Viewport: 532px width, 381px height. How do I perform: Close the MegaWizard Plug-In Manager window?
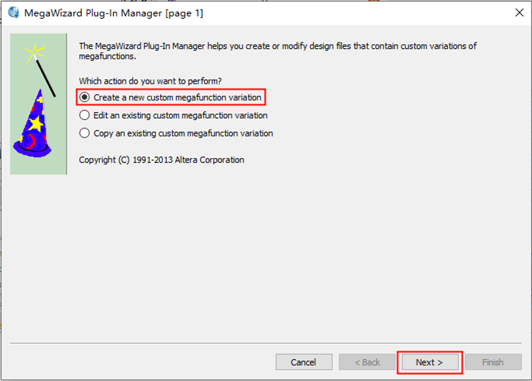pos(518,12)
